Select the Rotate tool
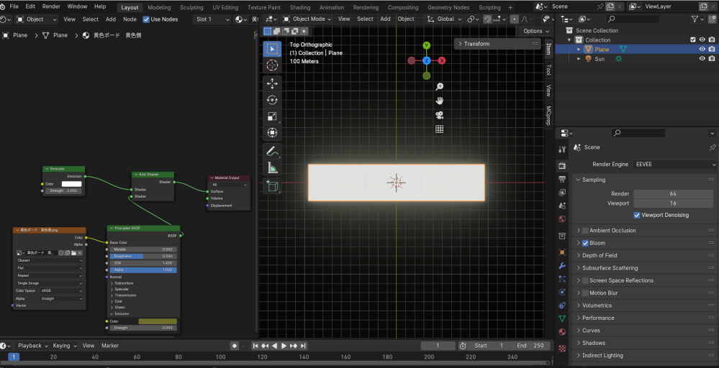The image size is (719, 368). click(272, 100)
